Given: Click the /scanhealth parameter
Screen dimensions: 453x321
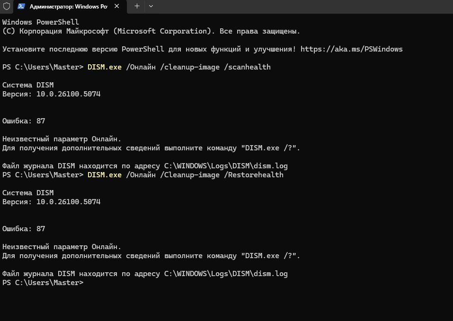Looking at the screenshot, I should 247,67.
